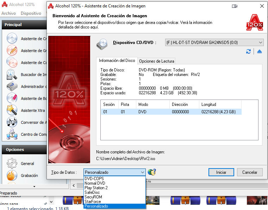This screenshot has height=210, width=268.
Task: Click the RW2 volume label value
Action: click(x=195, y=75)
